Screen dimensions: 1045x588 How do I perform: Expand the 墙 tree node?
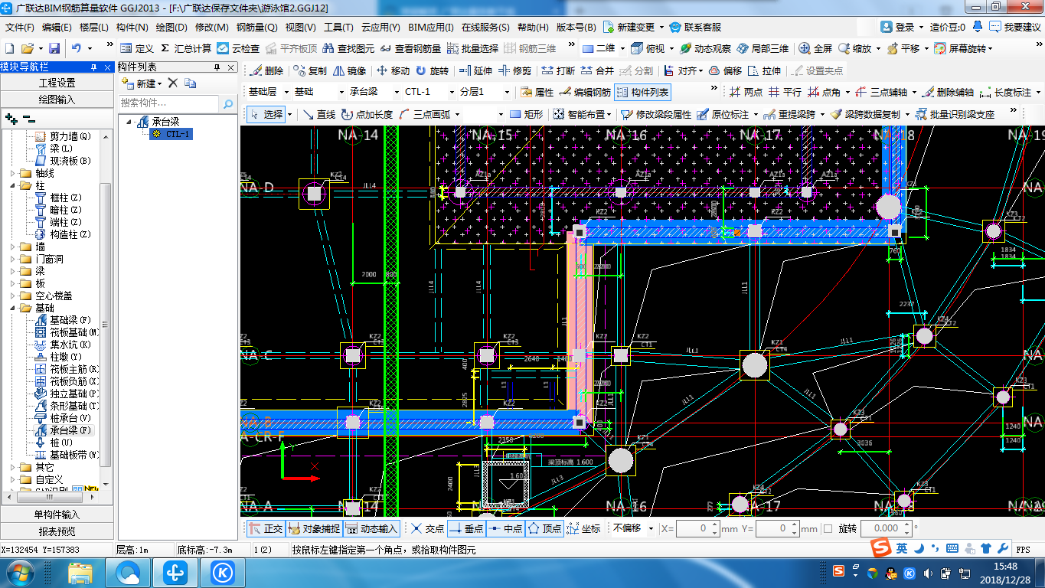pos(13,247)
